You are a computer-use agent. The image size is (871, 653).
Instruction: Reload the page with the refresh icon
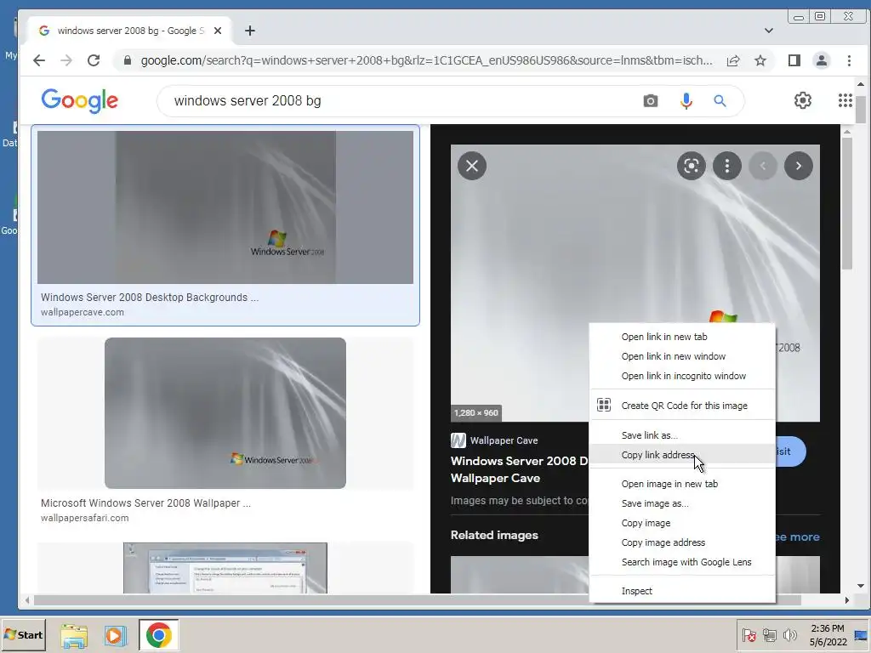tap(94, 60)
